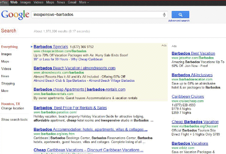226x154 pixels.
Task: Filter results by Videos in sidebar
Action: [x=6, y=69]
